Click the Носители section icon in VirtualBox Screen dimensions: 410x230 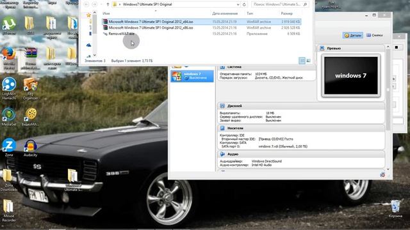(x=222, y=128)
